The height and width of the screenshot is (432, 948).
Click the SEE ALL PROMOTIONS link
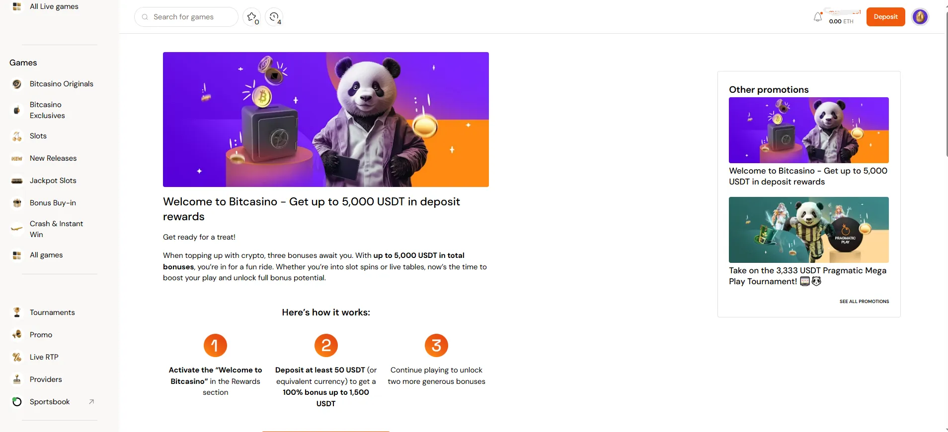[864, 302]
